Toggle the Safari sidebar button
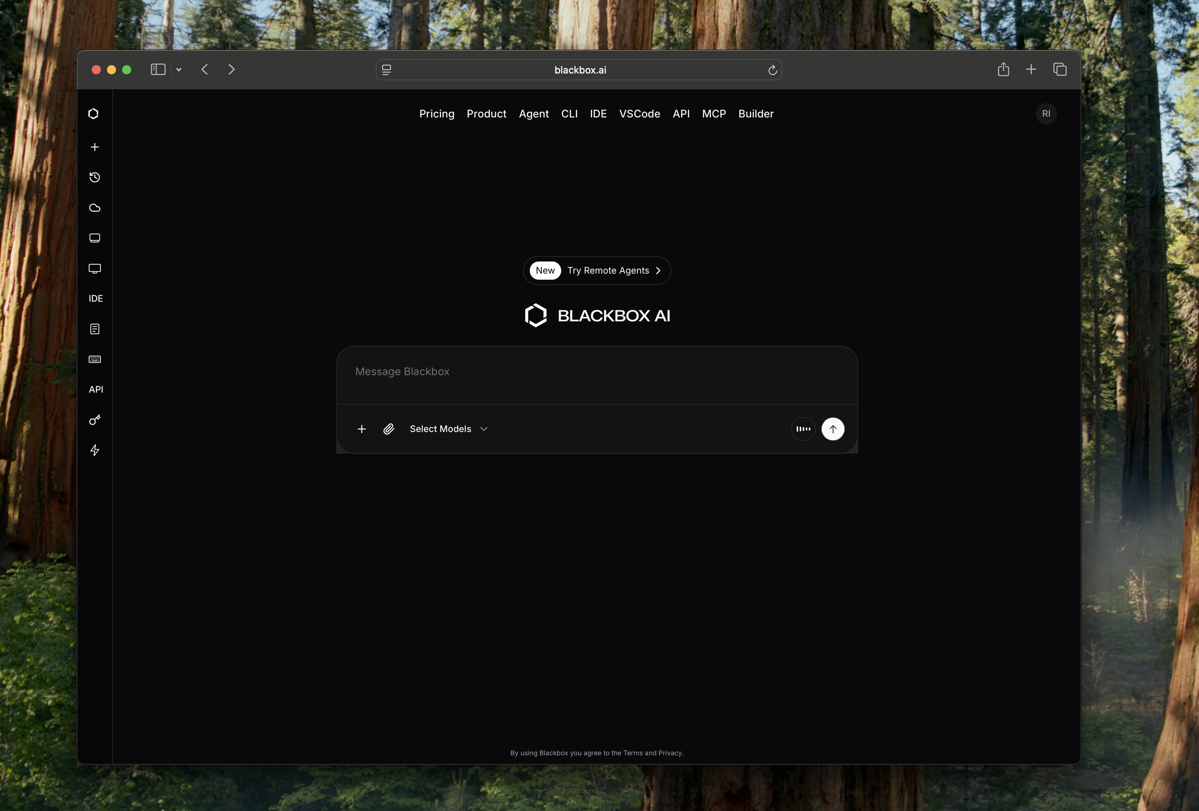 158,69
